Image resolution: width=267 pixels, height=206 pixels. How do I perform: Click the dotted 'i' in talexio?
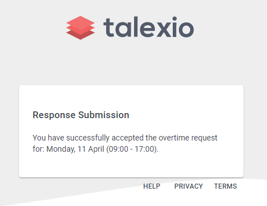pyautogui.click(x=174, y=27)
